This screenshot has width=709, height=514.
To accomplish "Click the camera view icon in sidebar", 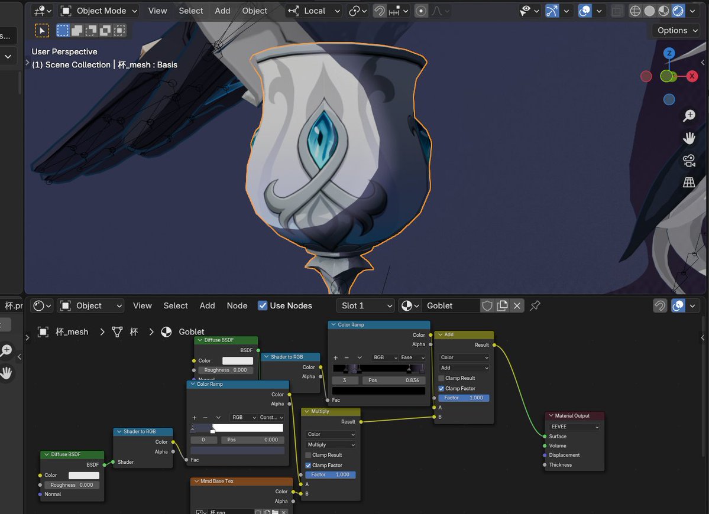I will [x=689, y=161].
